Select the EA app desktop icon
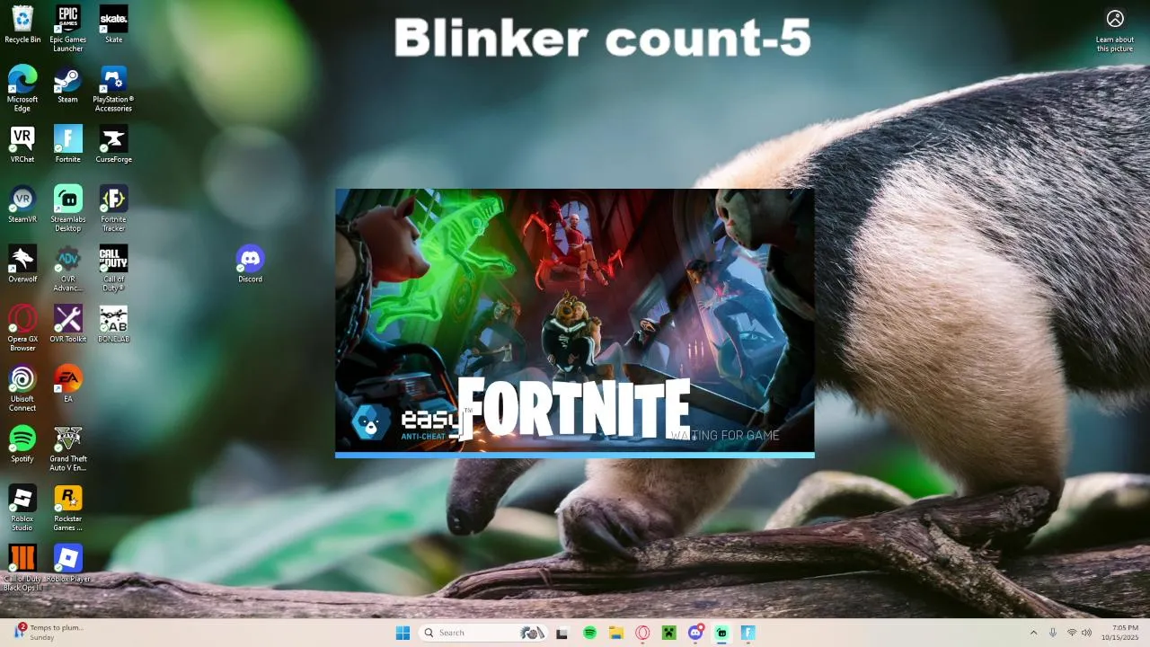Screen dimensions: 1150x647 click(x=68, y=384)
